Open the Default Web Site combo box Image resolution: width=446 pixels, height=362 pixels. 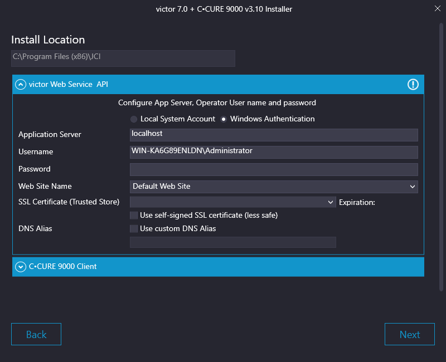click(273, 186)
